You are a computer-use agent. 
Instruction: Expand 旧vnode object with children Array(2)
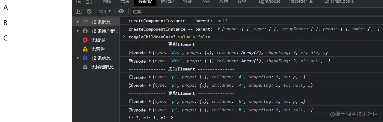coord(150,52)
